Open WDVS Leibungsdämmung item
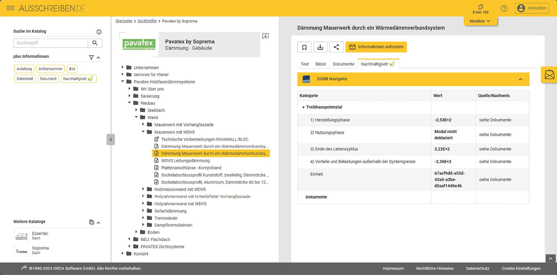Image resolution: width=557 pixels, height=275 pixels. [x=185, y=161]
